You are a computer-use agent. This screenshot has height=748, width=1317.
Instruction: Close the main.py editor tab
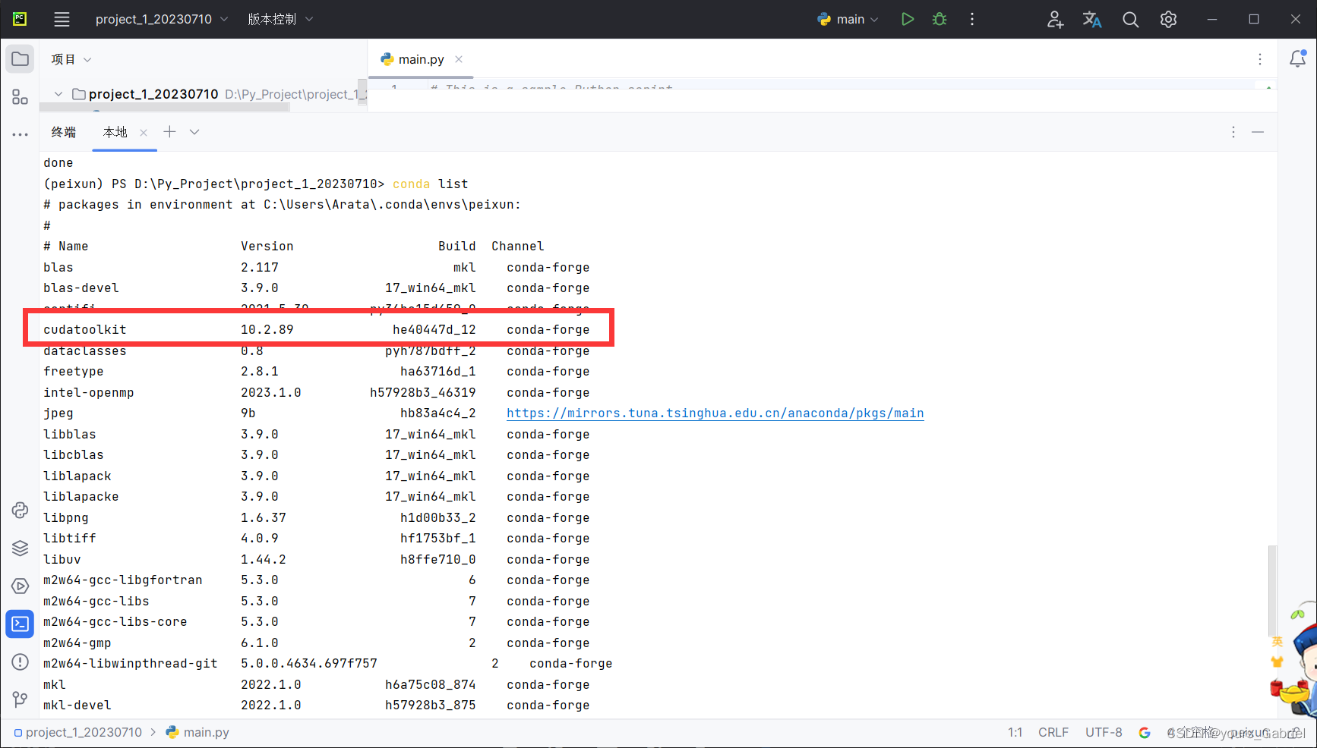pyautogui.click(x=459, y=59)
